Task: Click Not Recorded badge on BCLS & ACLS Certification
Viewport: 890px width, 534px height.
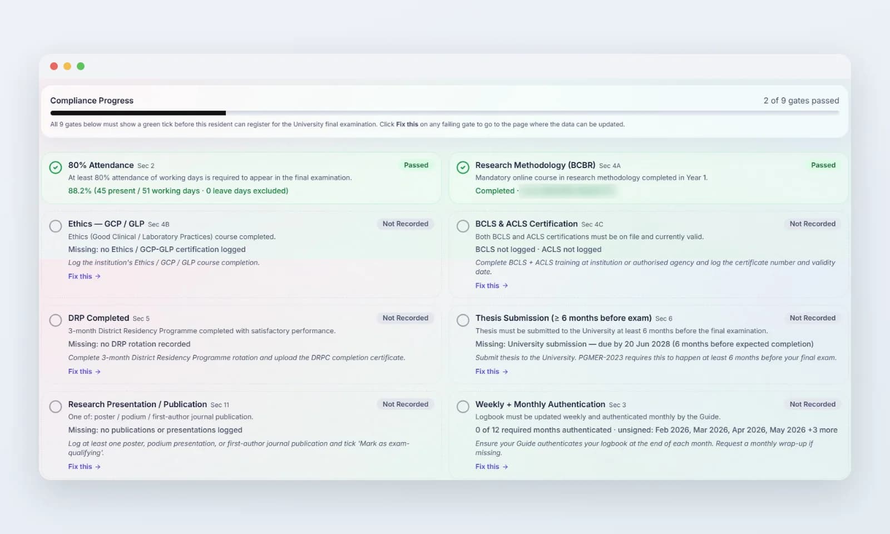Action: tap(813, 224)
